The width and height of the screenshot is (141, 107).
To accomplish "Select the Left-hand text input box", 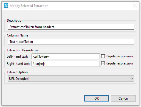I will 66,57.
